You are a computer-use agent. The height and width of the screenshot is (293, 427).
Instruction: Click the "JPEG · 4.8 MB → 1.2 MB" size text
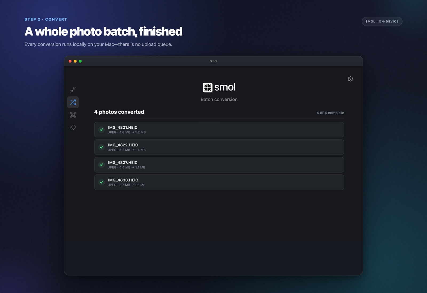127,132
